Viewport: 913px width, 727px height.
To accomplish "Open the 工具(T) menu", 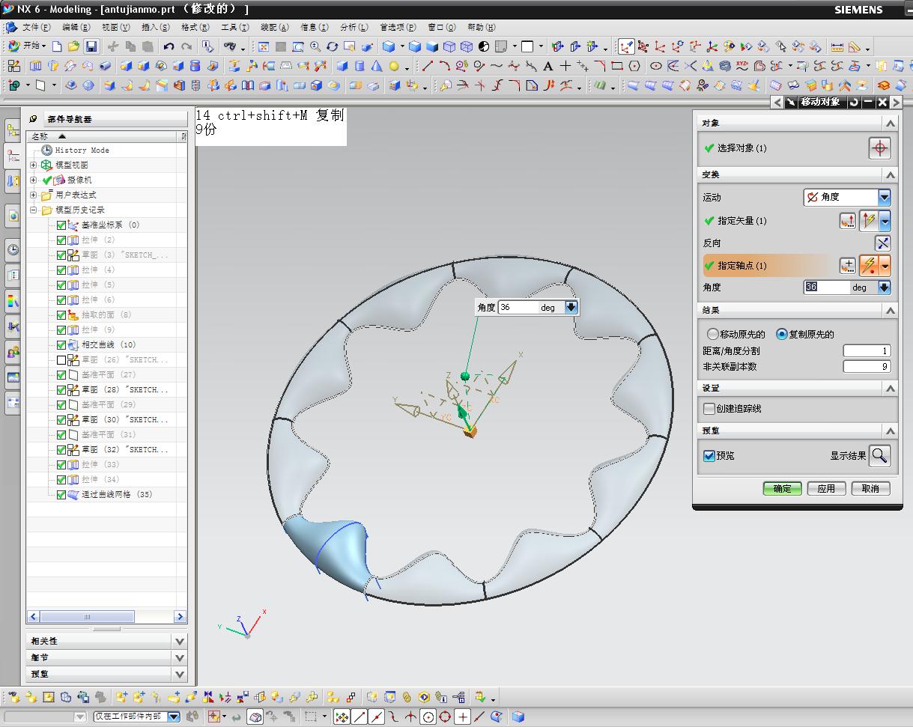I will click(x=234, y=27).
